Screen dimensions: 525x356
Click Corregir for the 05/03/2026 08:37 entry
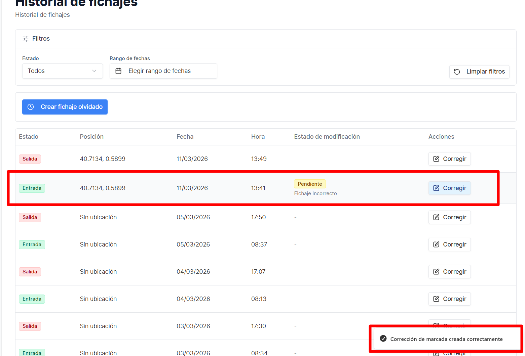click(449, 244)
